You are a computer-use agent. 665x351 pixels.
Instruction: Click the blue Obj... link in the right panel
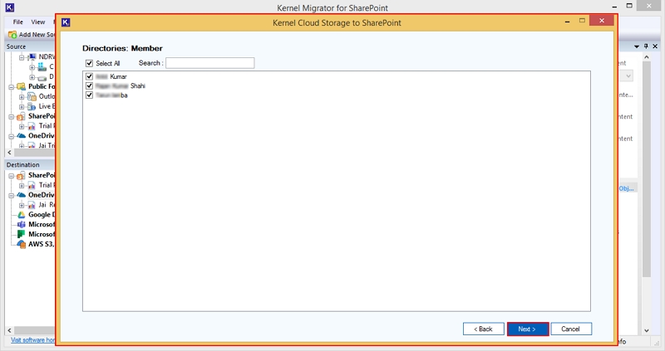click(627, 188)
